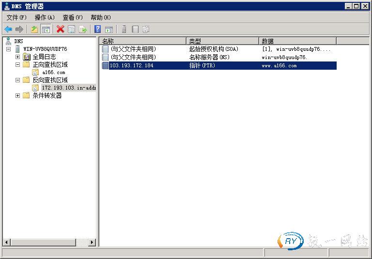Image resolution: width=372 pixels, height=259 pixels.
Task: Collapse the 正向查找区域 node
Action: [17, 64]
